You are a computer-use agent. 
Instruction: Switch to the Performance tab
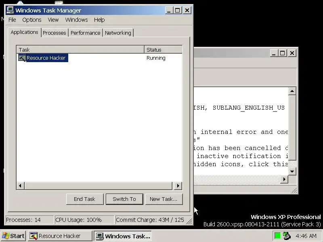(x=85, y=33)
